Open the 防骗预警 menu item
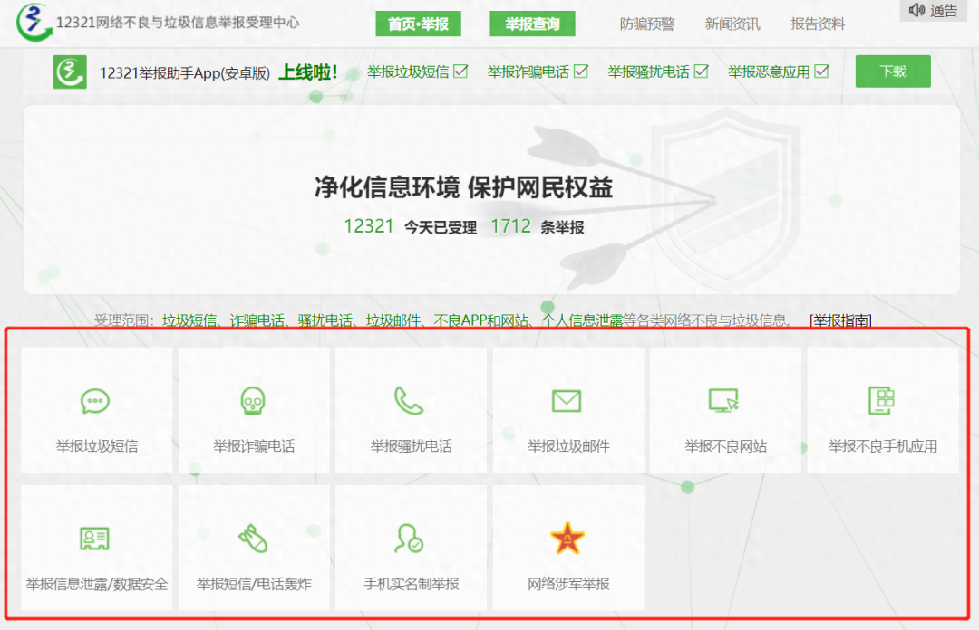 point(647,24)
